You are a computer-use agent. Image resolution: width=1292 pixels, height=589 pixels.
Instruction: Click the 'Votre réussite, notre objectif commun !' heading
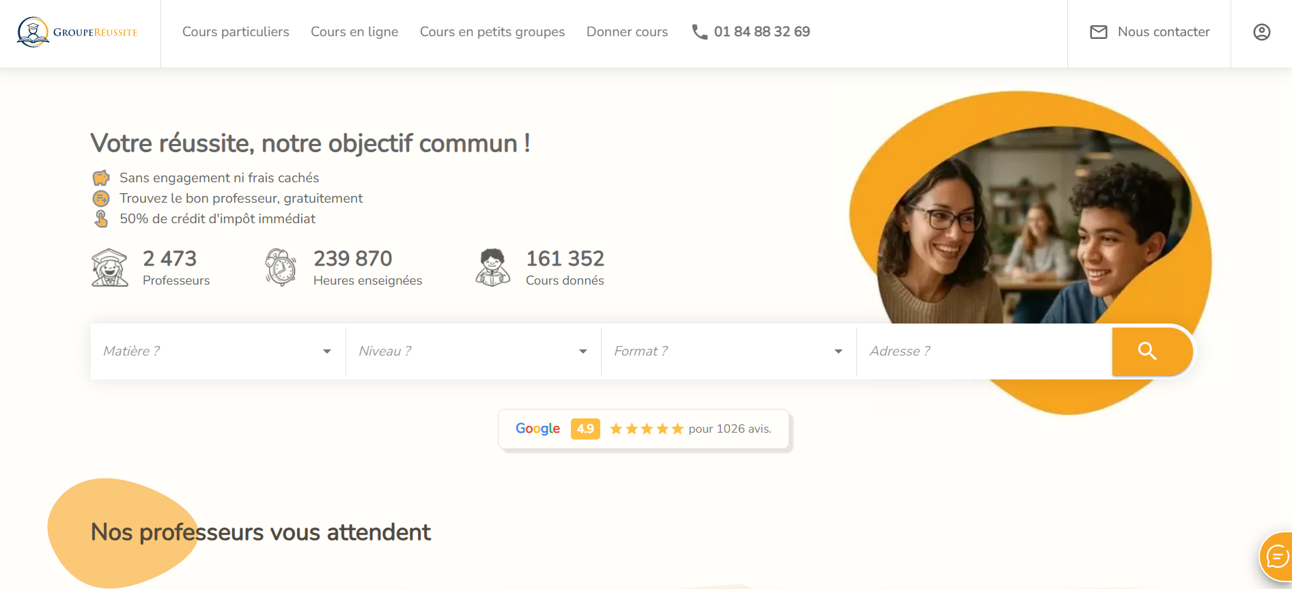click(311, 144)
